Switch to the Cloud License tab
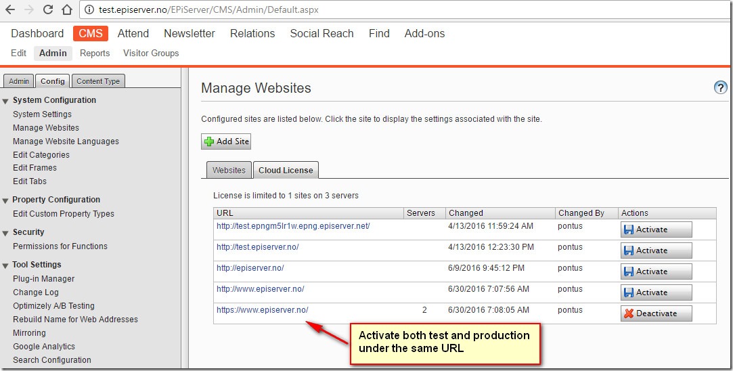The height and width of the screenshot is (371, 733). tap(286, 171)
